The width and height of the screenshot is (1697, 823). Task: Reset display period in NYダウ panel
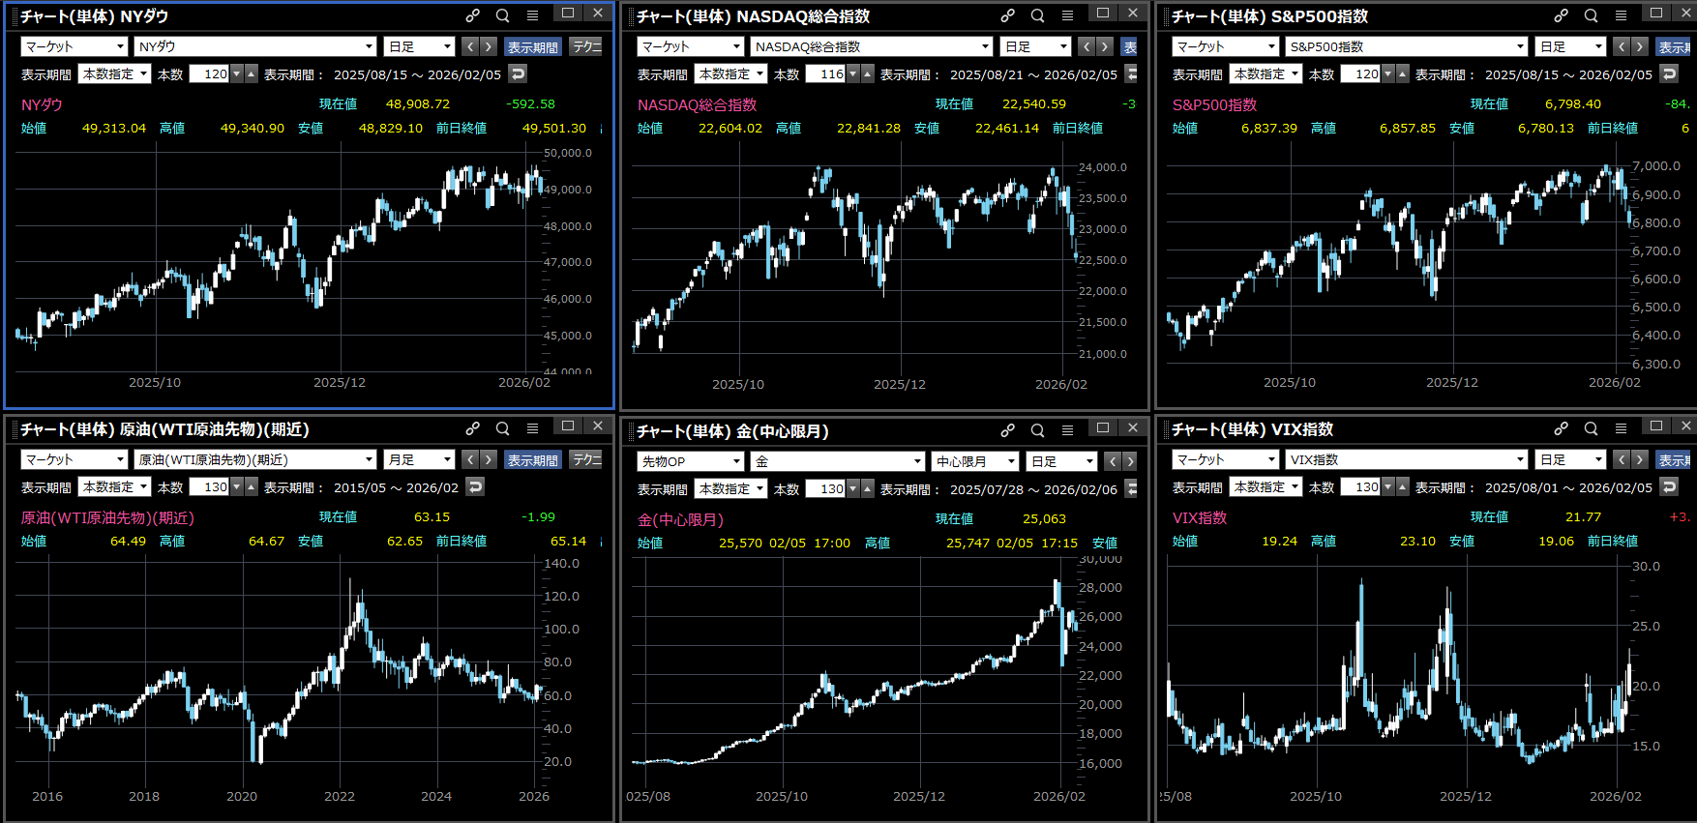(x=519, y=73)
